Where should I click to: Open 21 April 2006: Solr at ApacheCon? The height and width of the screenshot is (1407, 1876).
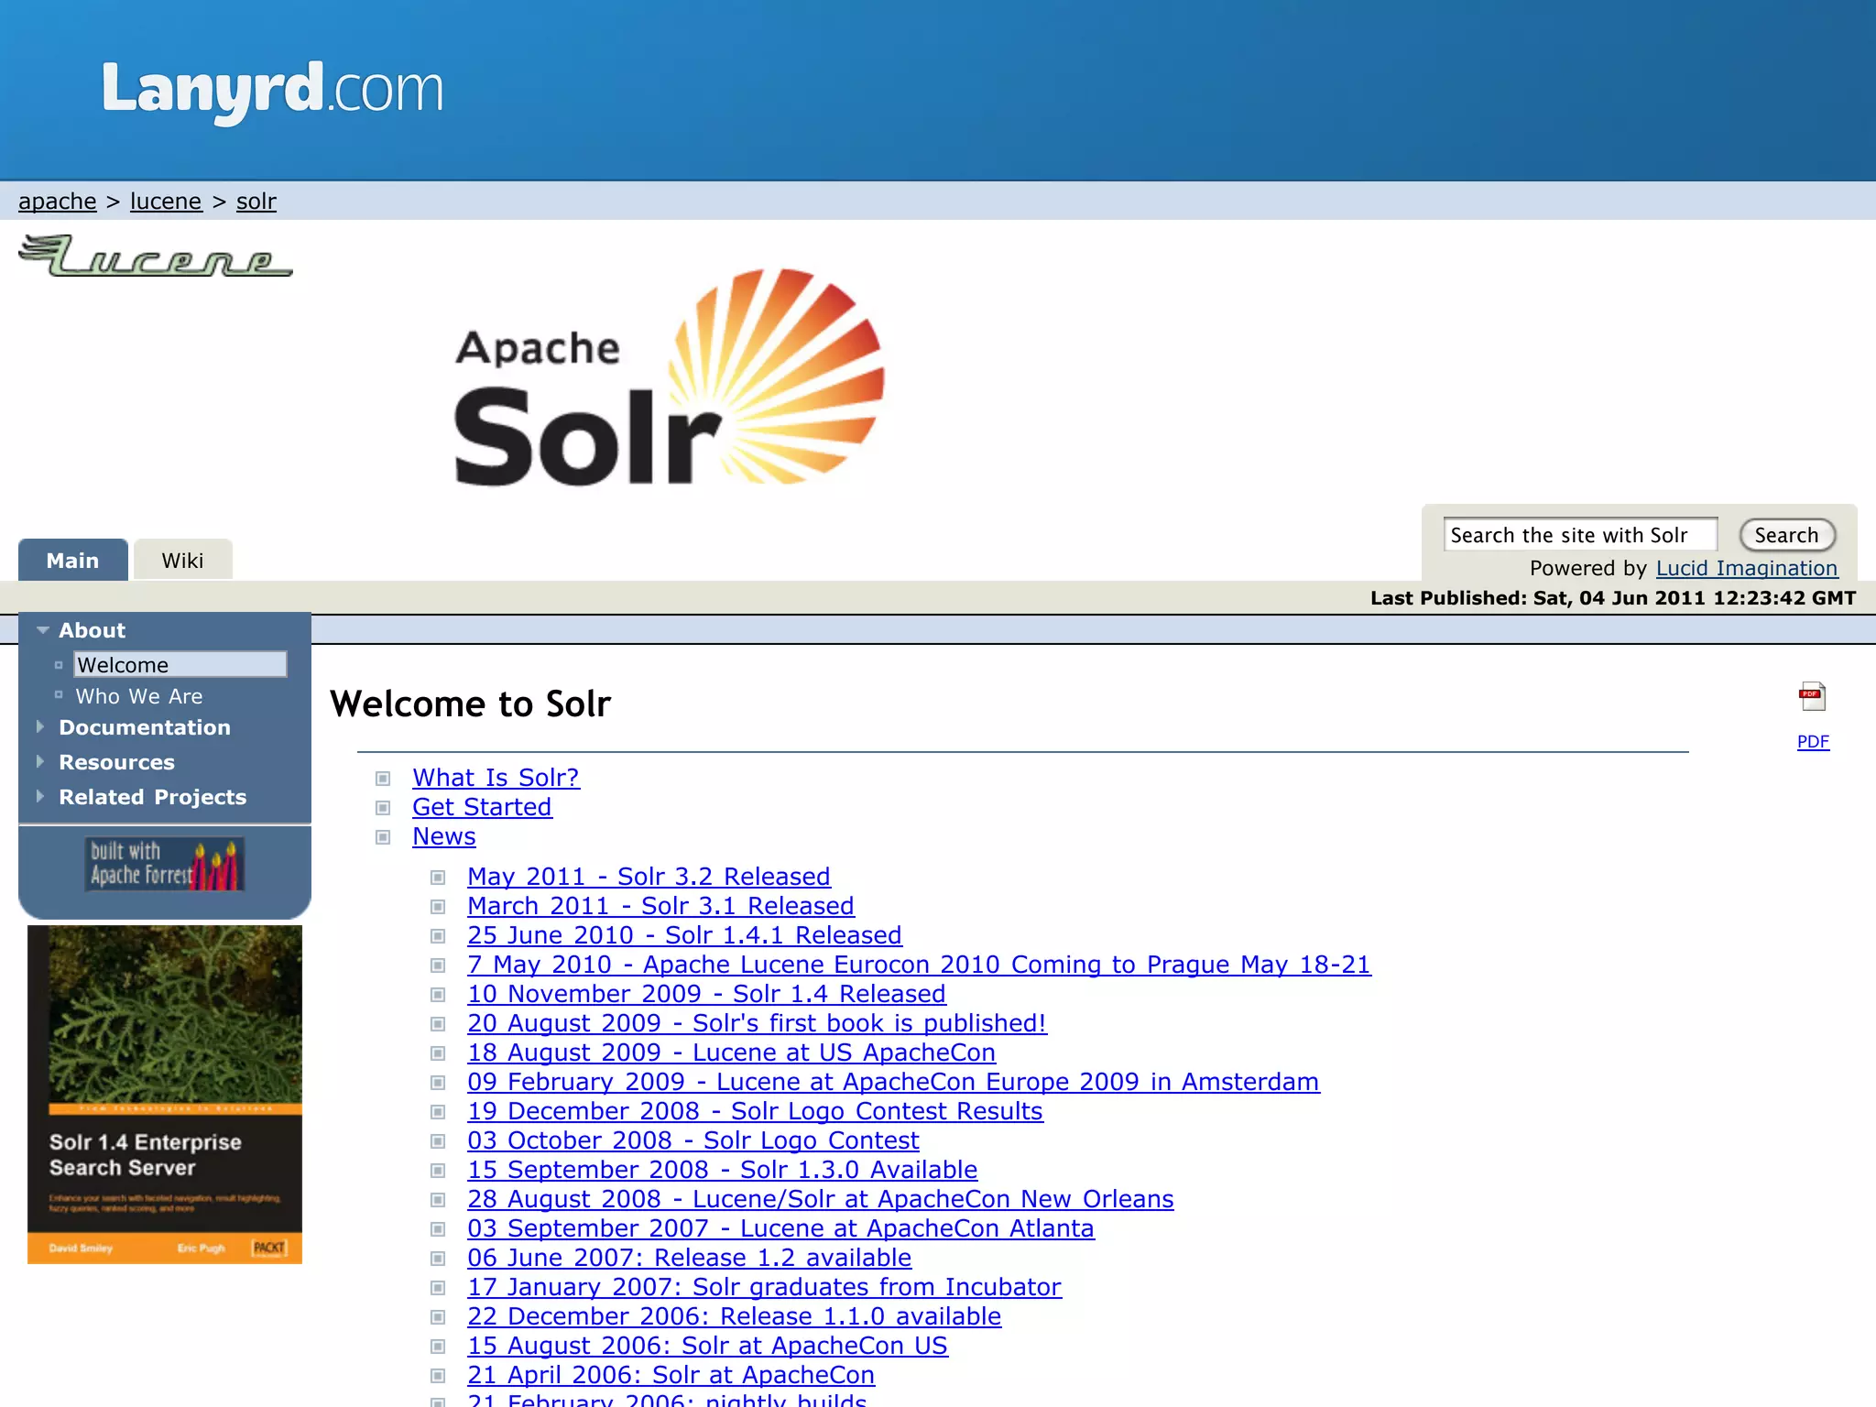coord(671,1375)
